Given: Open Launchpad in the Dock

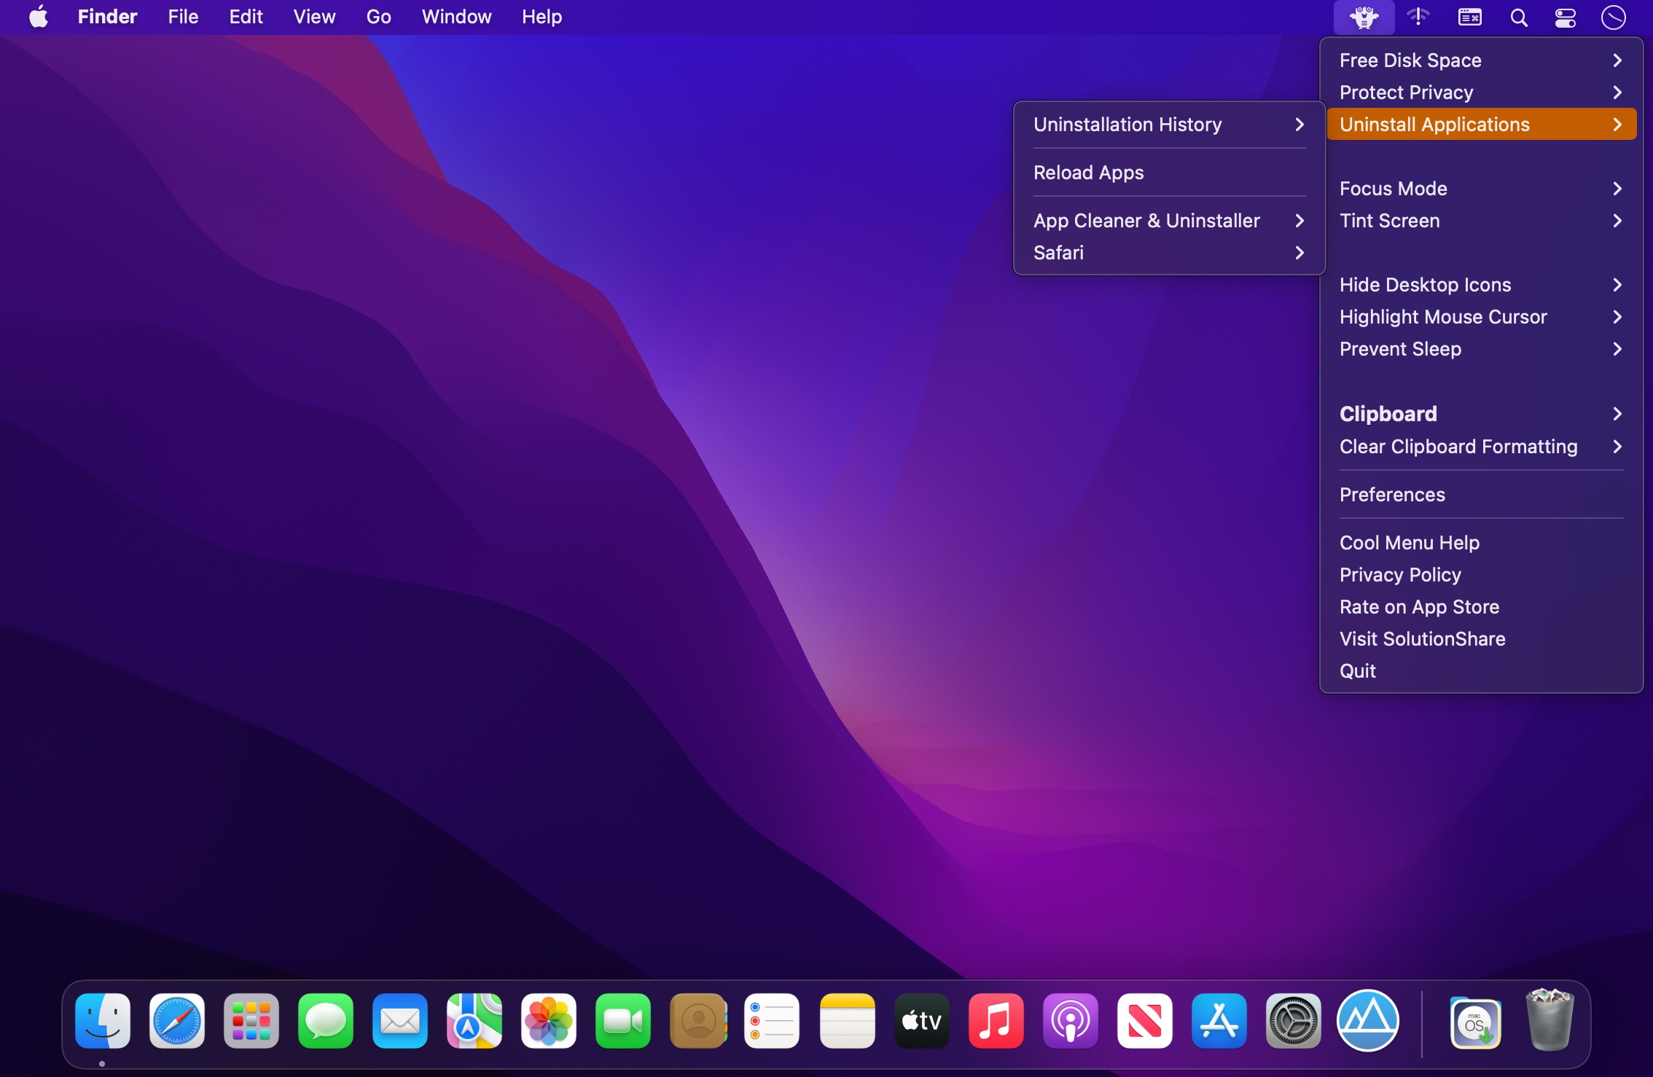Looking at the screenshot, I should [x=251, y=1021].
